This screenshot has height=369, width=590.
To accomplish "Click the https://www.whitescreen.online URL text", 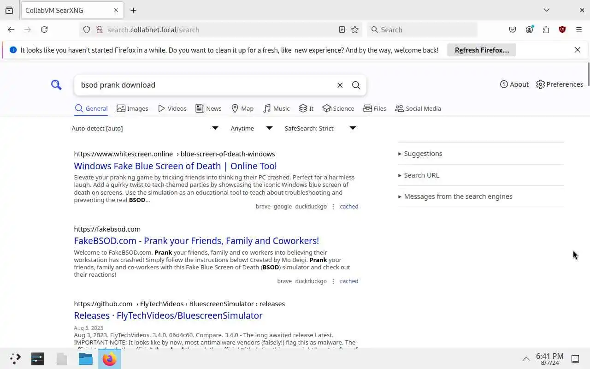I will coord(123,154).
